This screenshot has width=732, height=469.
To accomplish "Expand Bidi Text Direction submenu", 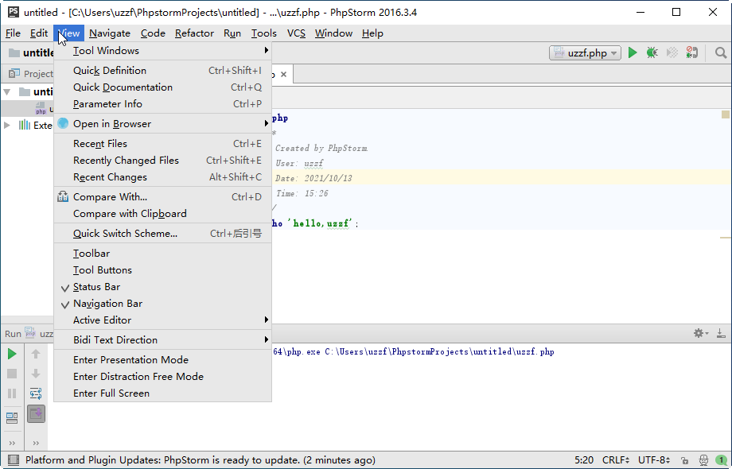I will [162, 340].
